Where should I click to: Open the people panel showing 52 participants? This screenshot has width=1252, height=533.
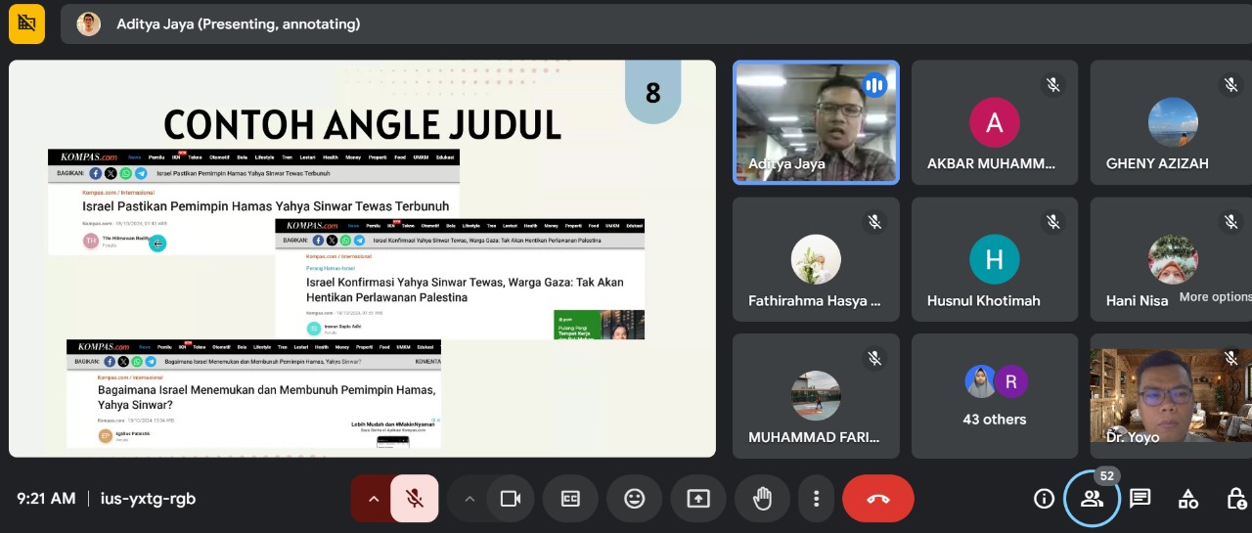click(1092, 499)
